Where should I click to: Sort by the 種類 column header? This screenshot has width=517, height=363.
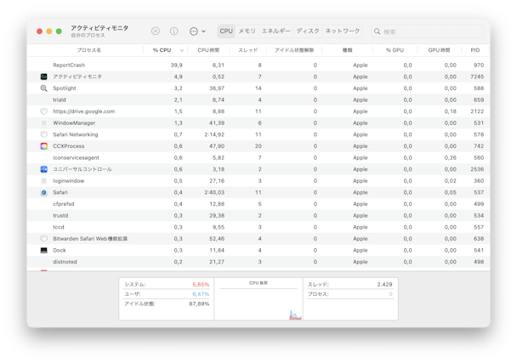point(347,50)
